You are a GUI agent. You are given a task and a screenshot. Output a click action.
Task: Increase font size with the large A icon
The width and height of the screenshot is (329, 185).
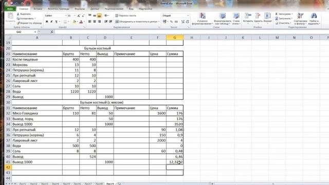[x=79, y=16]
